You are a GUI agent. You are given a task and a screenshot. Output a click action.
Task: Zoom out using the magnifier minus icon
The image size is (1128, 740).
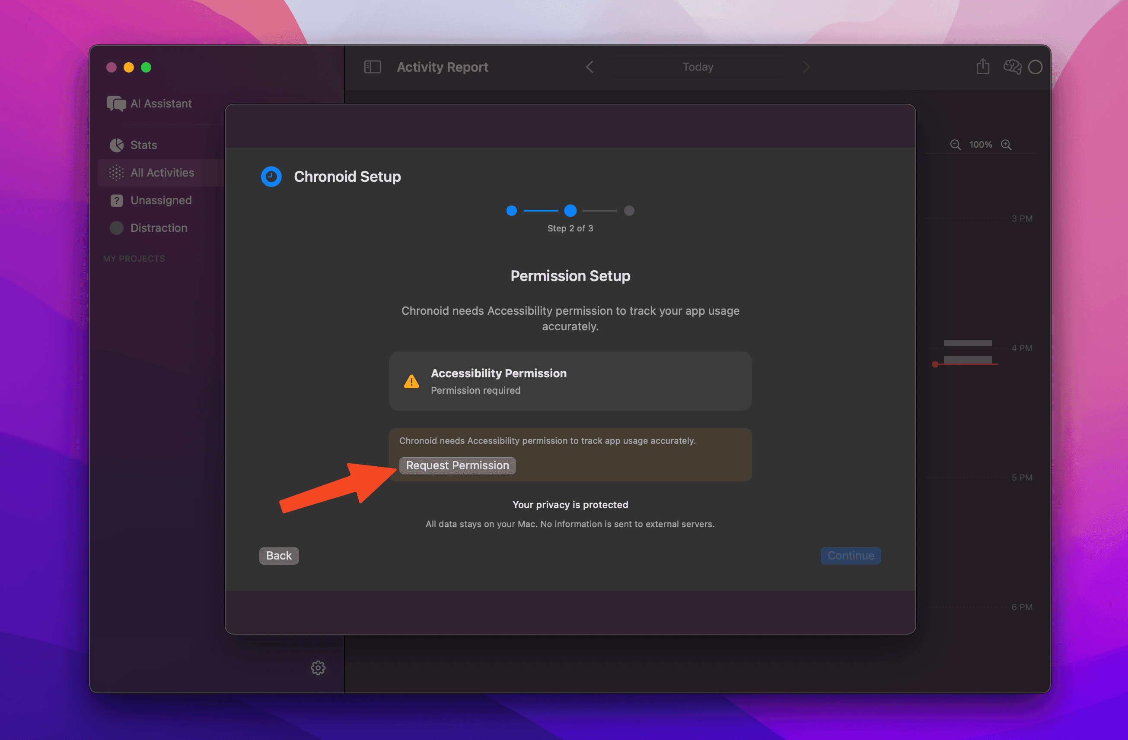955,144
